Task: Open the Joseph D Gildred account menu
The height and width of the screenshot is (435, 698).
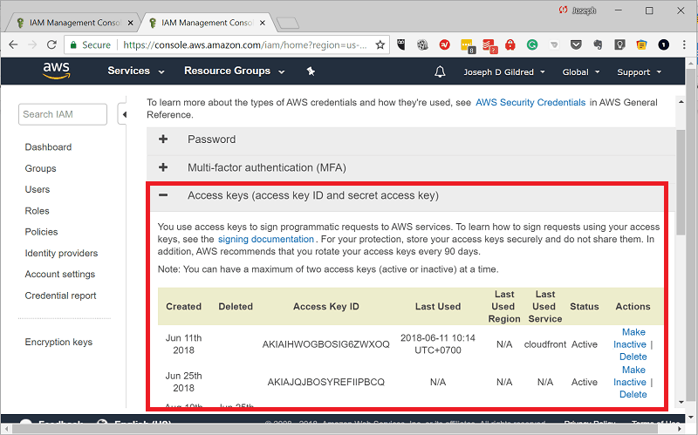Action: [504, 72]
